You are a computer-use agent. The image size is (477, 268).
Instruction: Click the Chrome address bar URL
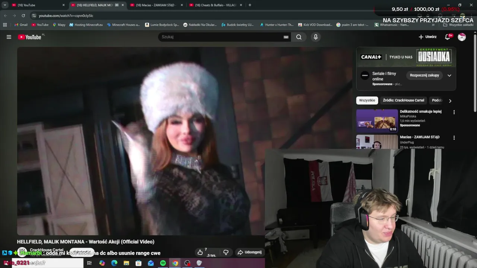[x=66, y=16]
